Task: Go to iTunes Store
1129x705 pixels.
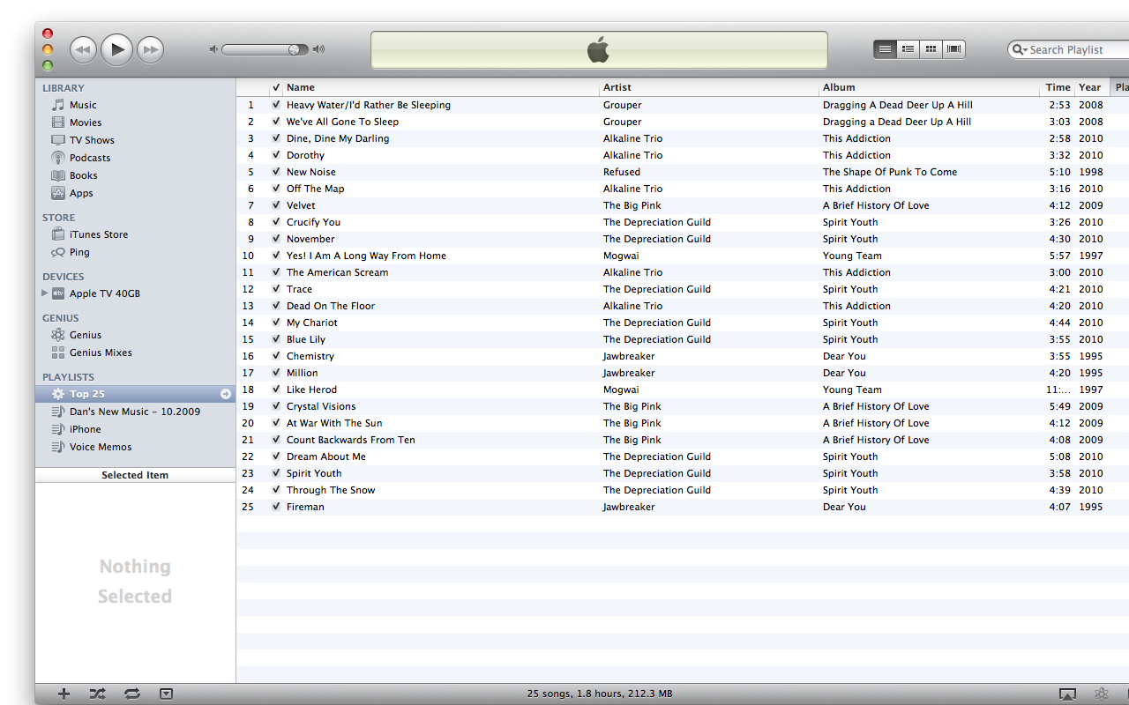Action: (x=99, y=234)
